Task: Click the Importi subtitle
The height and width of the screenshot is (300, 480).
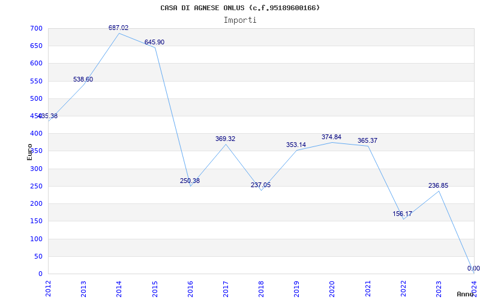Action: (x=240, y=20)
